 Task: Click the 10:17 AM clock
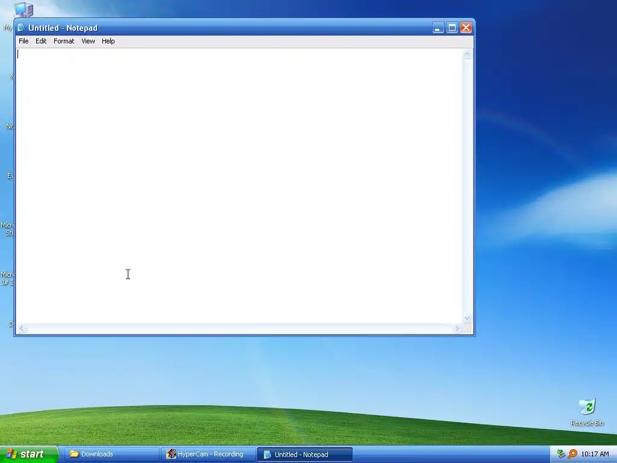(x=595, y=455)
